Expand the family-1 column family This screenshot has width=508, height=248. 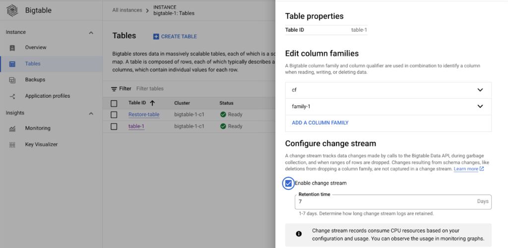(480, 106)
